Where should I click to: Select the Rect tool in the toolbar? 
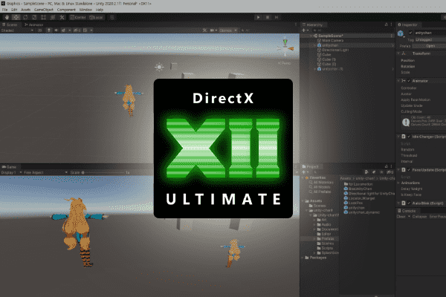click(x=44, y=17)
